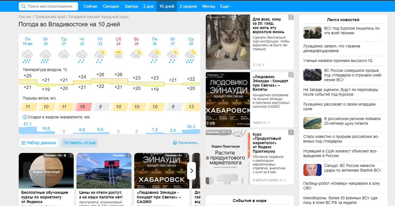395x206 pixels.
Task: Click Tuesday 27 weather icon
Action: click(173, 55)
